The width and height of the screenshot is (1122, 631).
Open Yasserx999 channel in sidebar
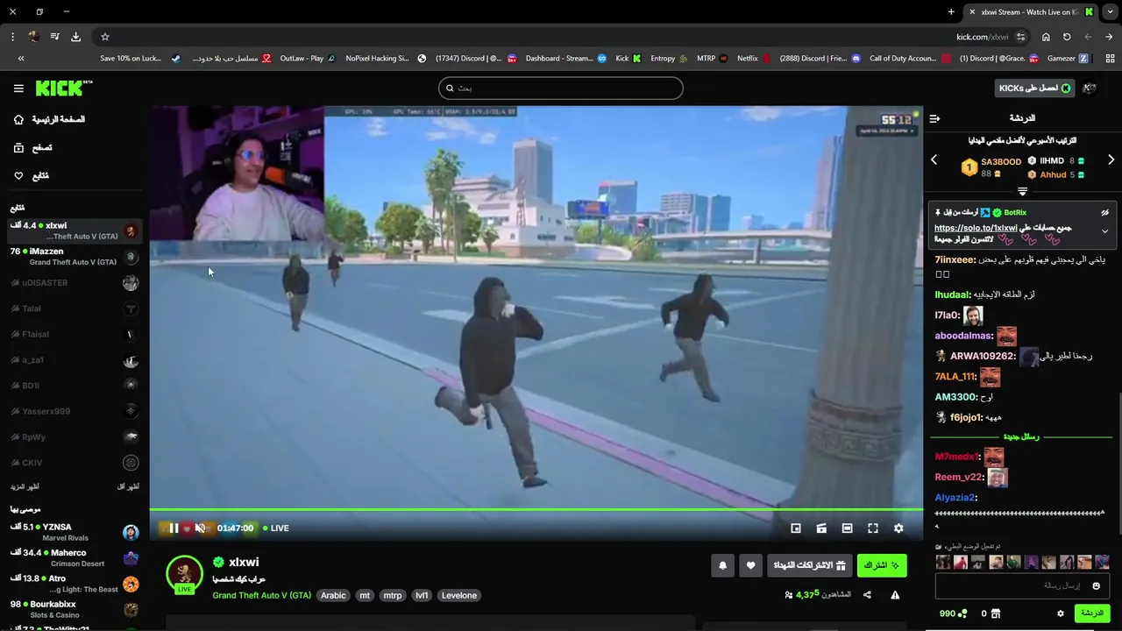click(x=75, y=411)
